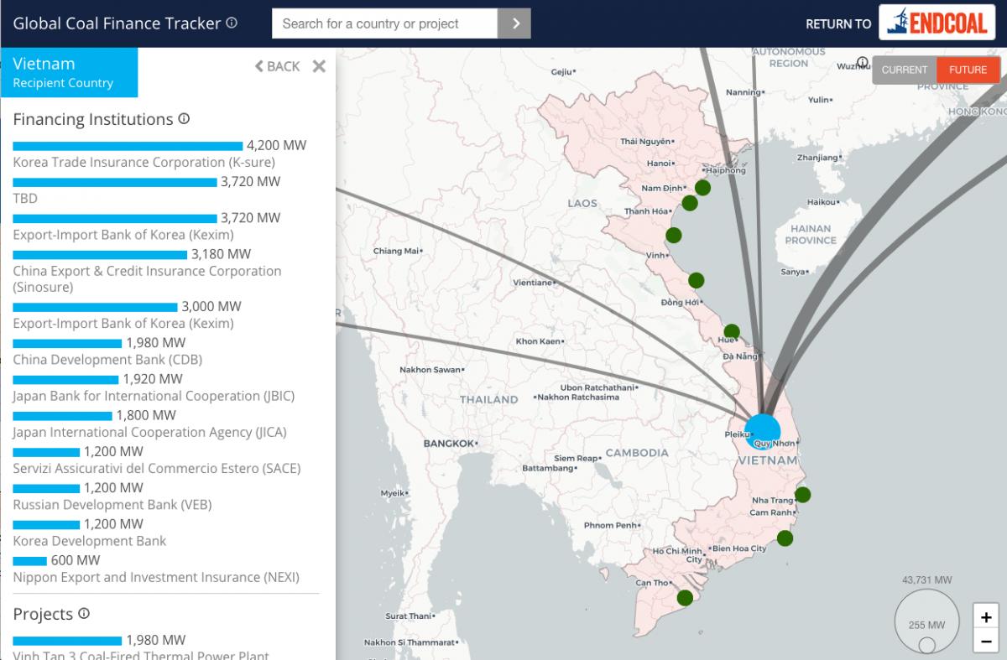The image size is (1007, 660).
Task: Click the 43,731 MW legend value
Action: 927,580
